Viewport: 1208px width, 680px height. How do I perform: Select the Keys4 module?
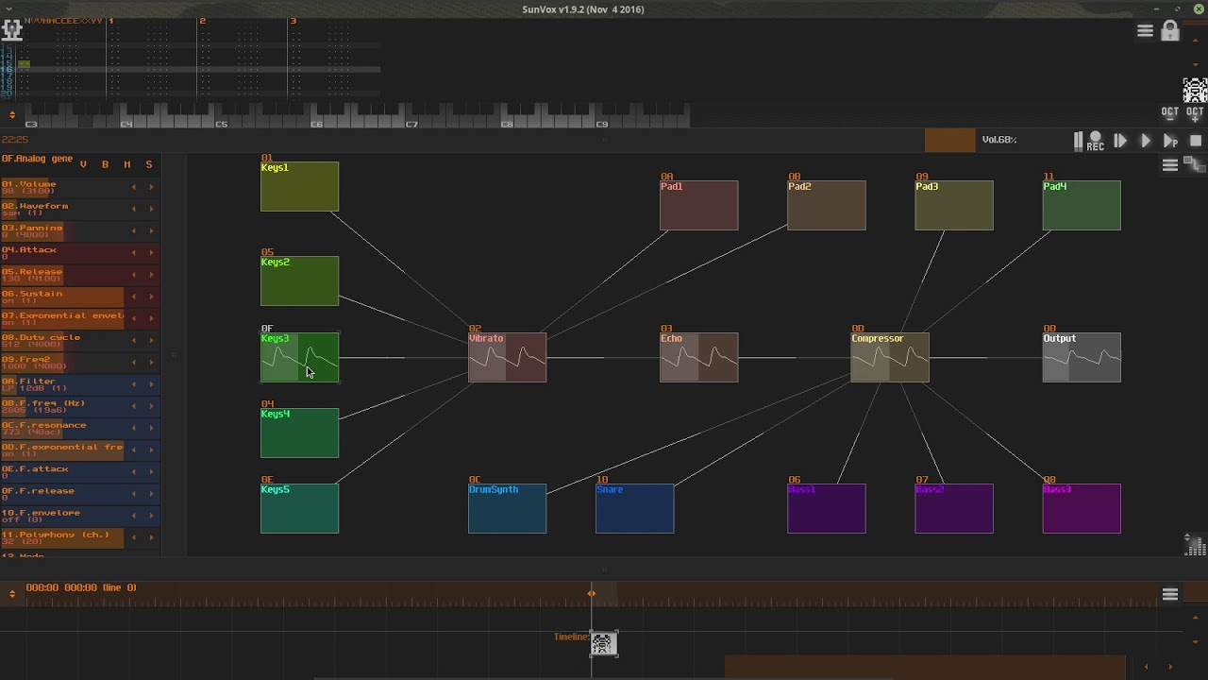tap(299, 433)
